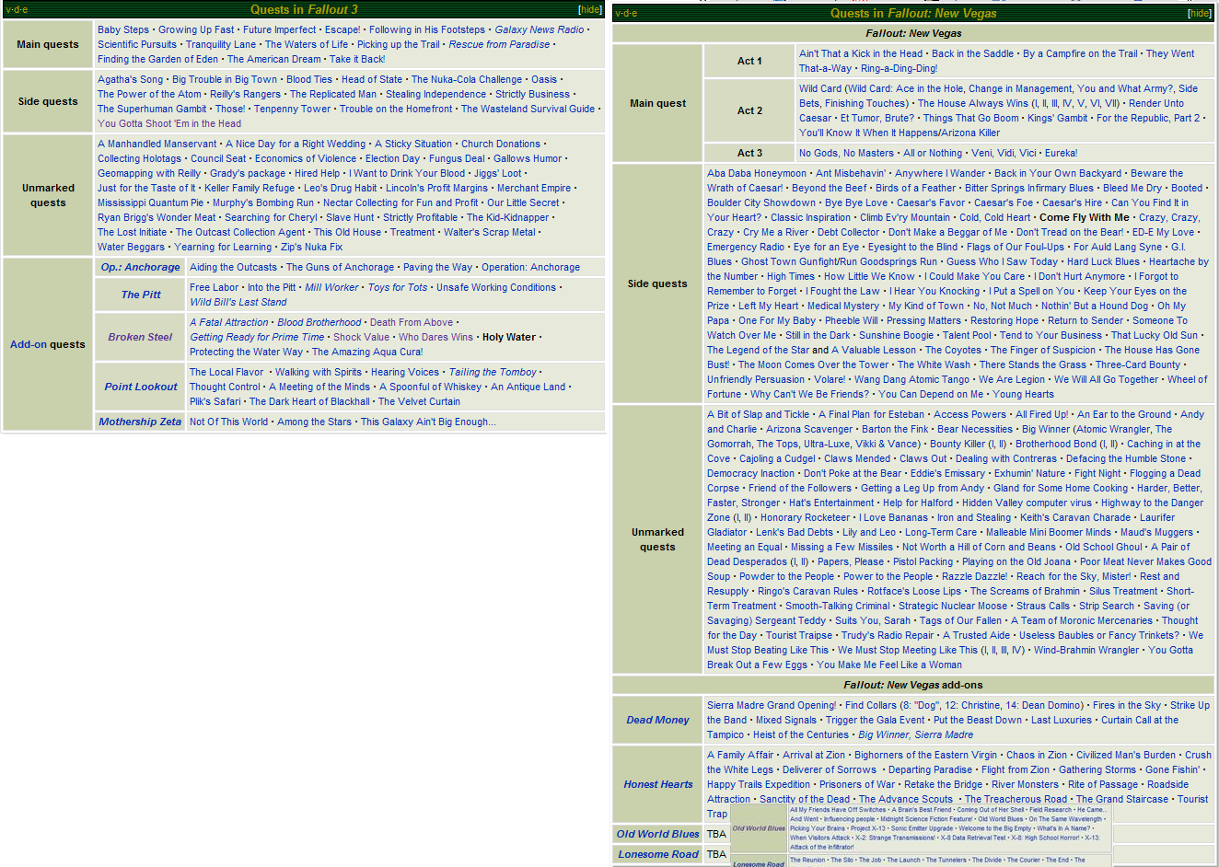Open Dead Money add-on heading link
Screen dimensions: 1219x867
657,720
